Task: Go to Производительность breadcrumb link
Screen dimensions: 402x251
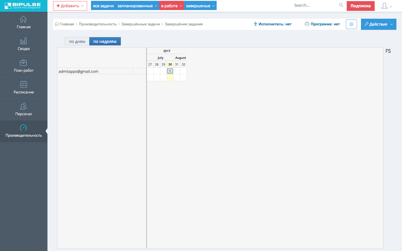Action: [98, 24]
